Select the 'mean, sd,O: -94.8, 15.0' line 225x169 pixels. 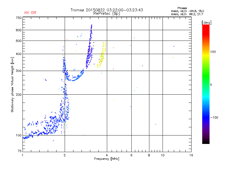pos(187,11)
